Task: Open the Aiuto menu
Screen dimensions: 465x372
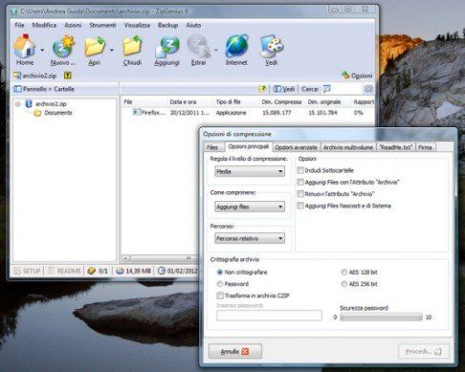Action: (193, 25)
